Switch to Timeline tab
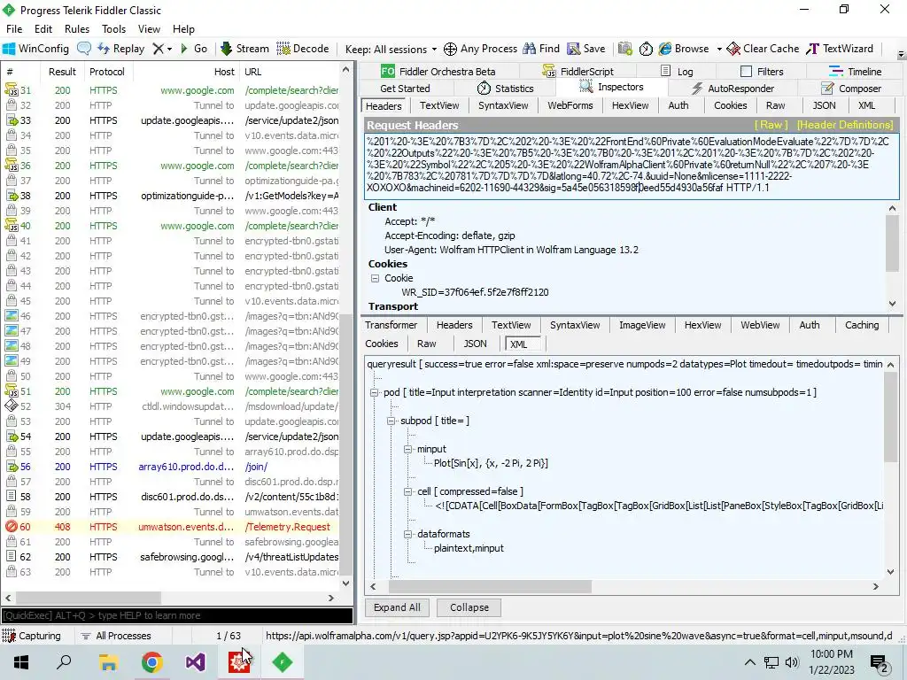This screenshot has width=907, height=680. pos(855,71)
